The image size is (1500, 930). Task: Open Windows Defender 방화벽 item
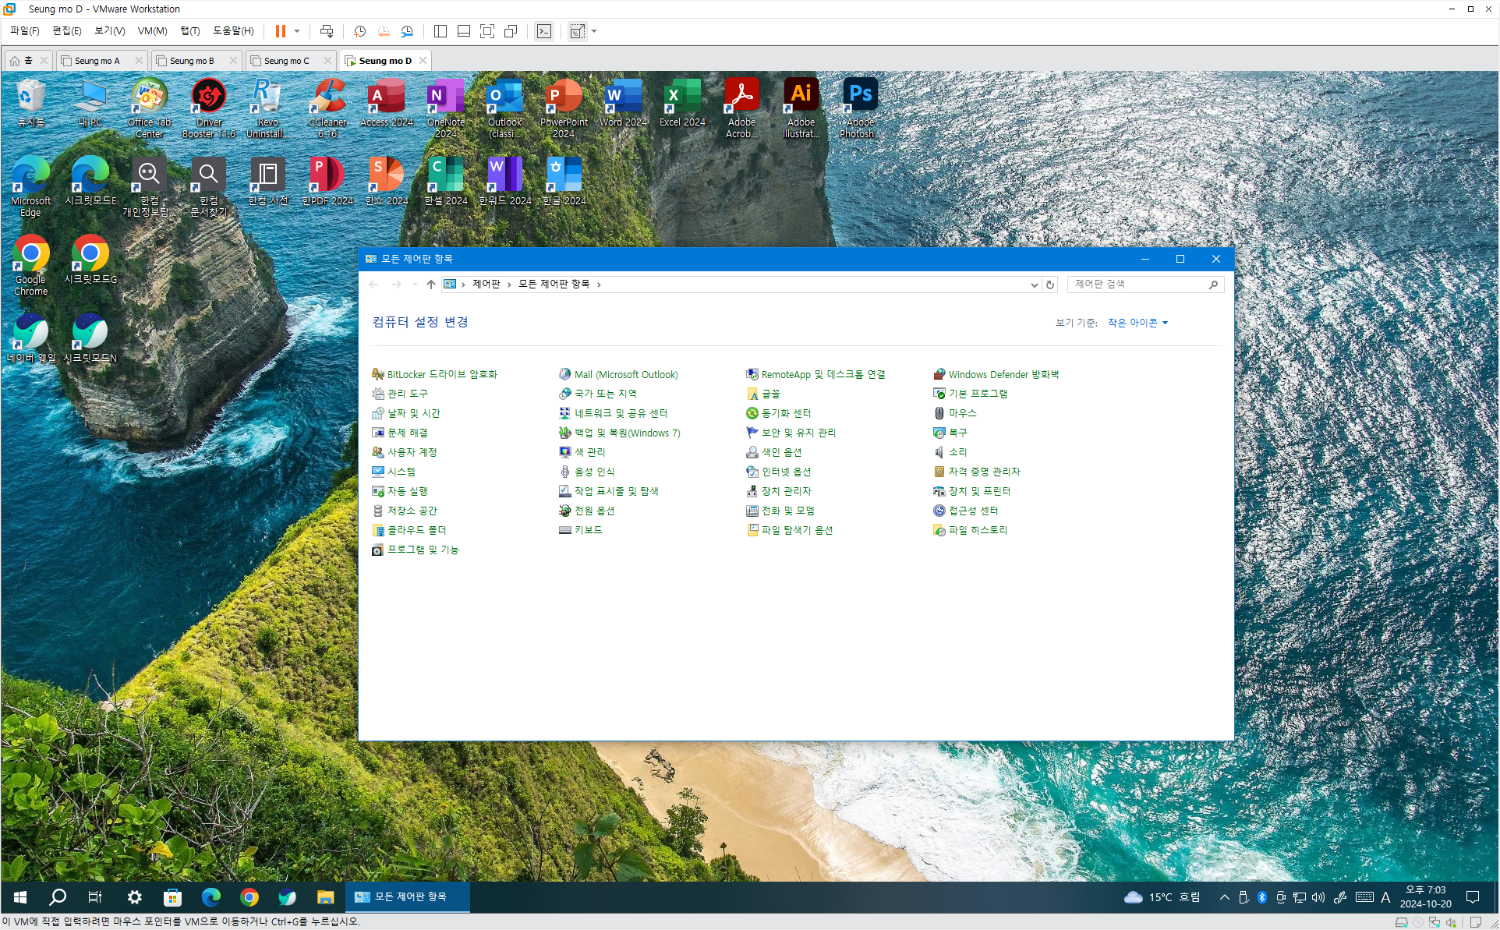coord(1003,374)
